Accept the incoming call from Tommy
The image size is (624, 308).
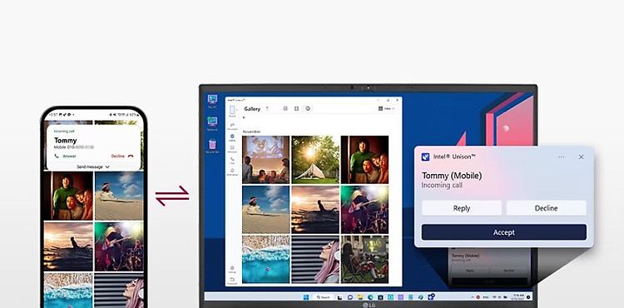point(504,232)
